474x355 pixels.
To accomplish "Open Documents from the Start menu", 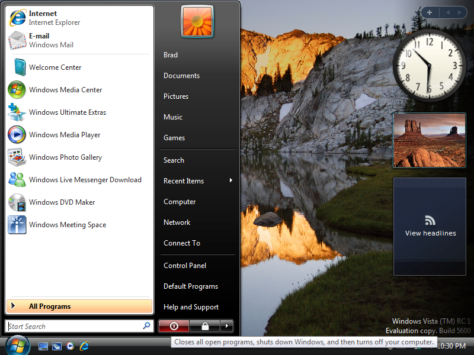I will (x=181, y=76).
